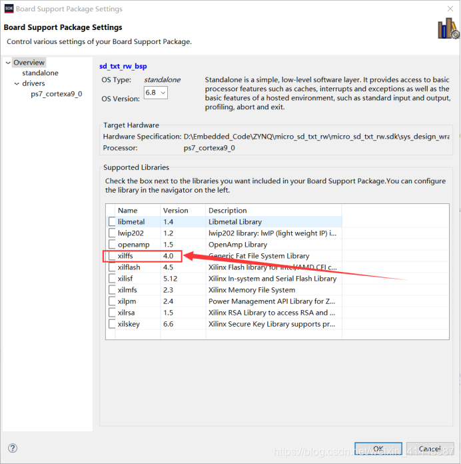Screen dimensions: 461x464
Task: Enable the xilpm library checkbox
Action: point(112,301)
